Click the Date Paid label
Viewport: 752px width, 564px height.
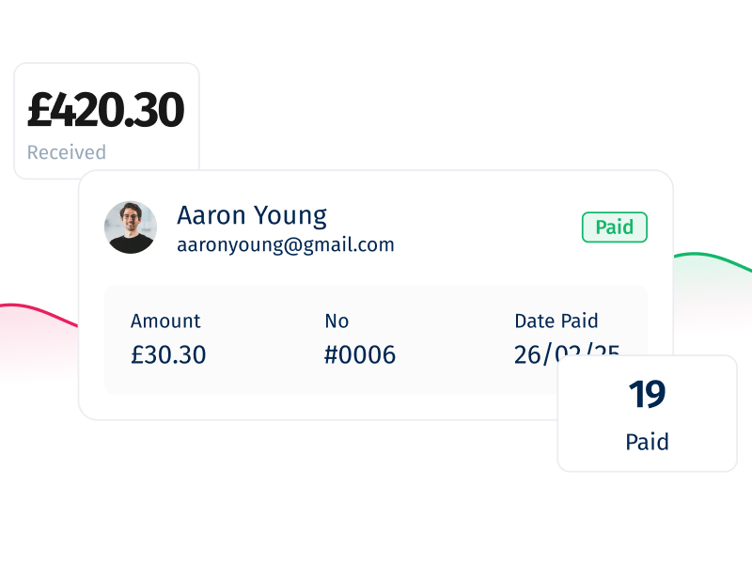tap(556, 321)
